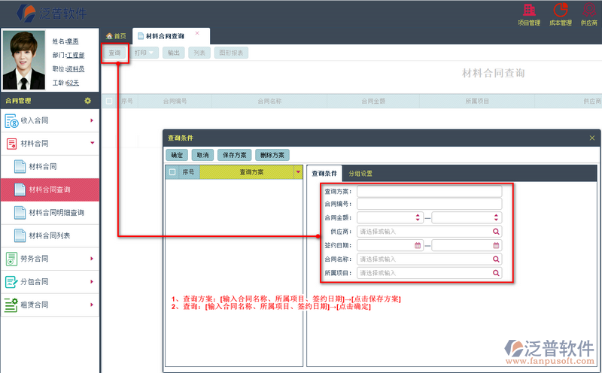Click the 列表 toolbar button
The width and height of the screenshot is (602, 373).
[199, 53]
